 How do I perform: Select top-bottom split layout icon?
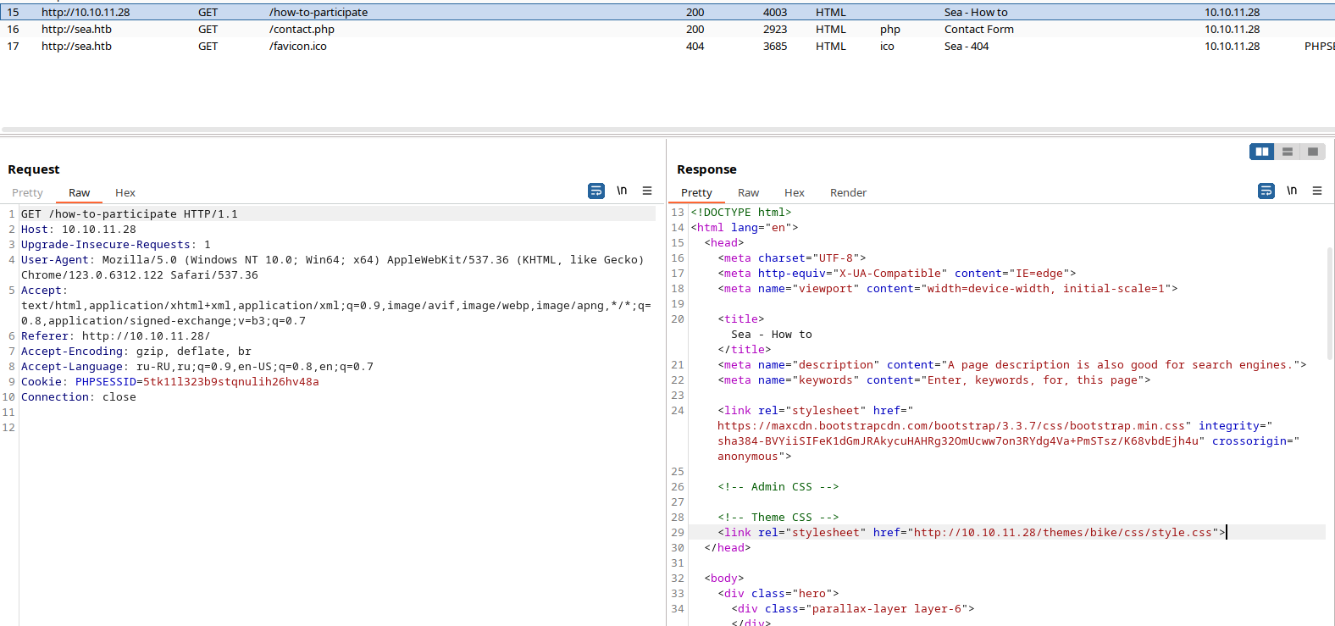point(1288,152)
